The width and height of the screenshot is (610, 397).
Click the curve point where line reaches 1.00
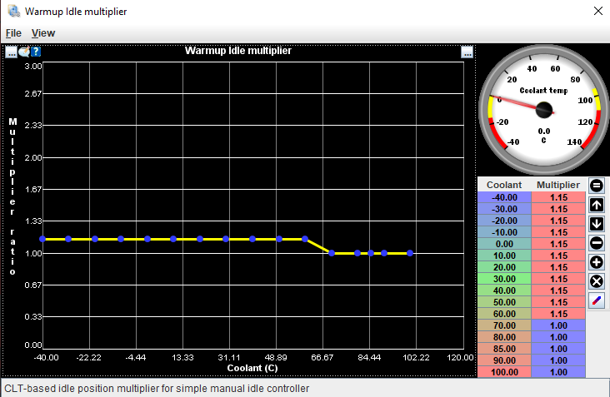(332, 253)
